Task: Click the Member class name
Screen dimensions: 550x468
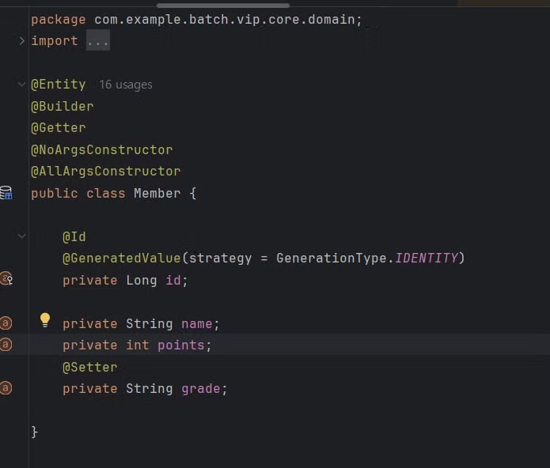Action: (157, 194)
